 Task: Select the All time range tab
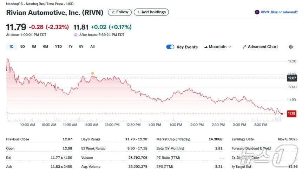click(x=92, y=47)
